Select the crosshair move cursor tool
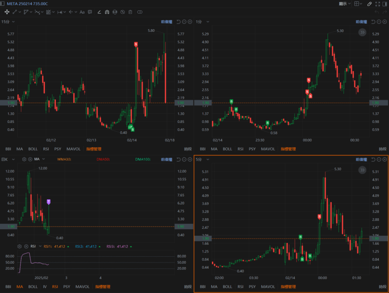The image size is (389, 293). (x=7, y=12)
